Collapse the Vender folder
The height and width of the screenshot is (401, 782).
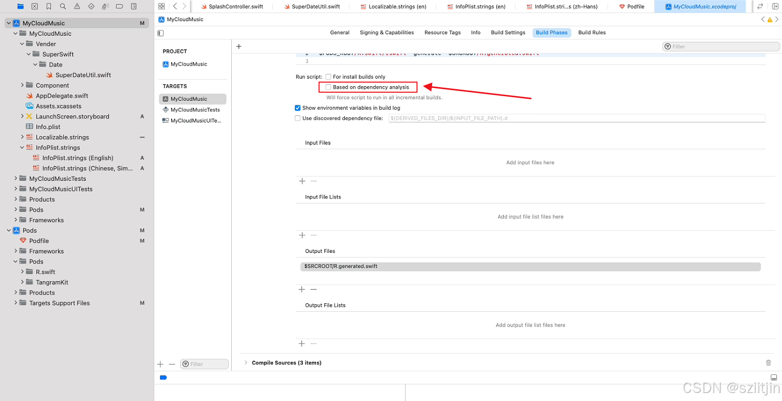[22, 44]
